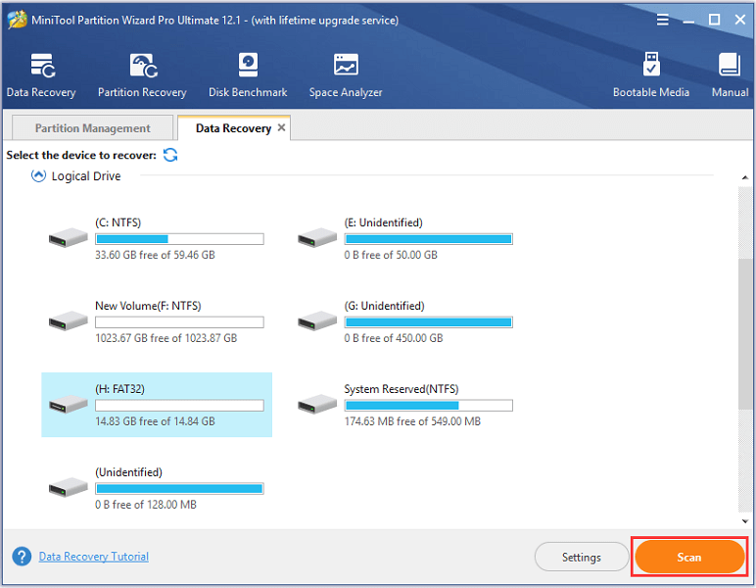The height and width of the screenshot is (588, 756).
Task: Click the '(E: Unidentified)' label
Action: (x=383, y=222)
